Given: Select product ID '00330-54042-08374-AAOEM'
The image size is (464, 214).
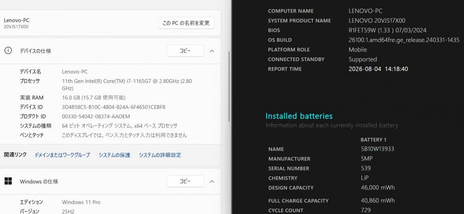Looking at the screenshot, I should point(96,116).
